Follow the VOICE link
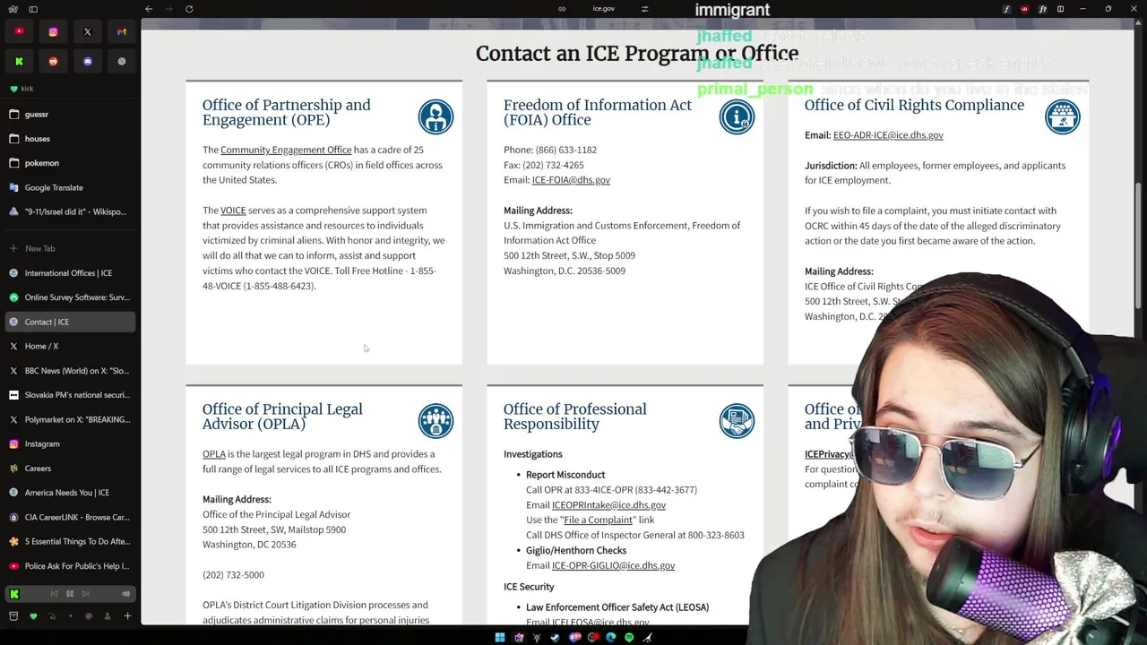The height and width of the screenshot is (645, 1147). 233,211
